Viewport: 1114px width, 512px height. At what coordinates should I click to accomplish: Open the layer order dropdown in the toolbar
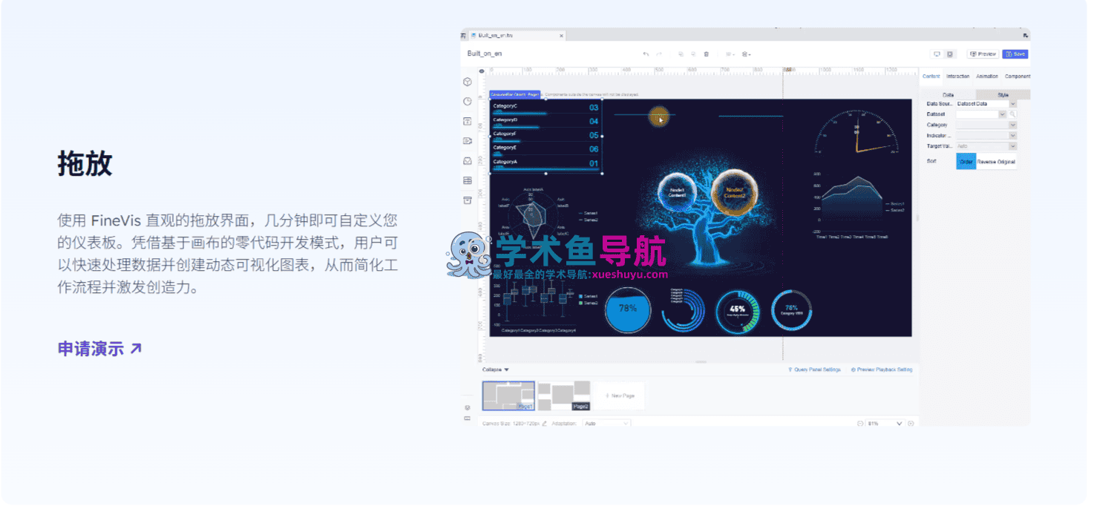click(747, 54)
